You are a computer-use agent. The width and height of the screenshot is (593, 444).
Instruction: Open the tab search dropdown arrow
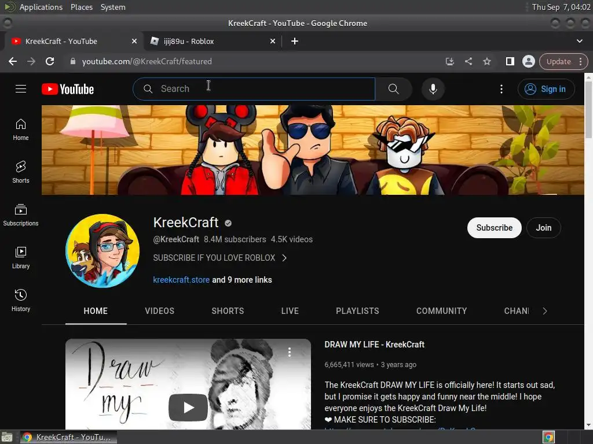579,41
